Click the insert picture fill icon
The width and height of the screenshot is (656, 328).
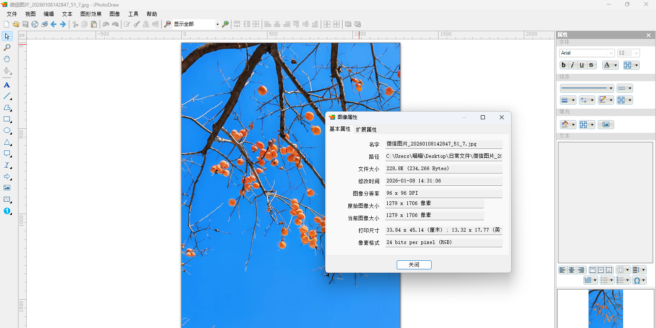tap(606, 125)
